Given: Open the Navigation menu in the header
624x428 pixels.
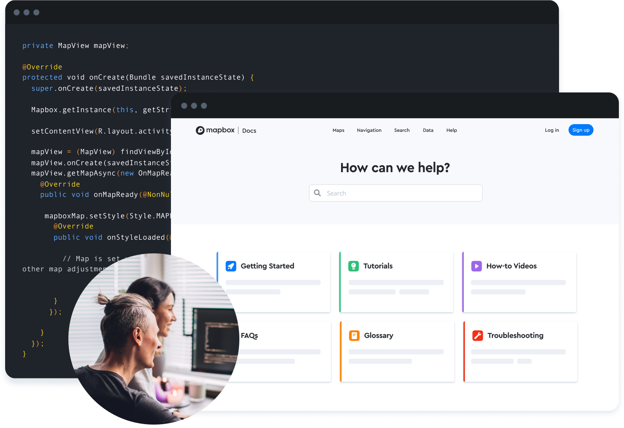Looking at the screenshot, I should tap(369, 130).
